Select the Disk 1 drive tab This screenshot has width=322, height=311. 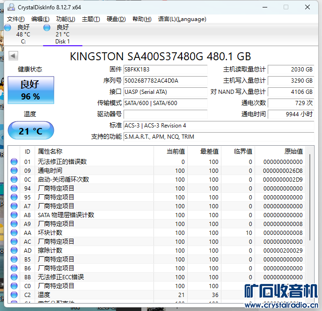[62, 34]
